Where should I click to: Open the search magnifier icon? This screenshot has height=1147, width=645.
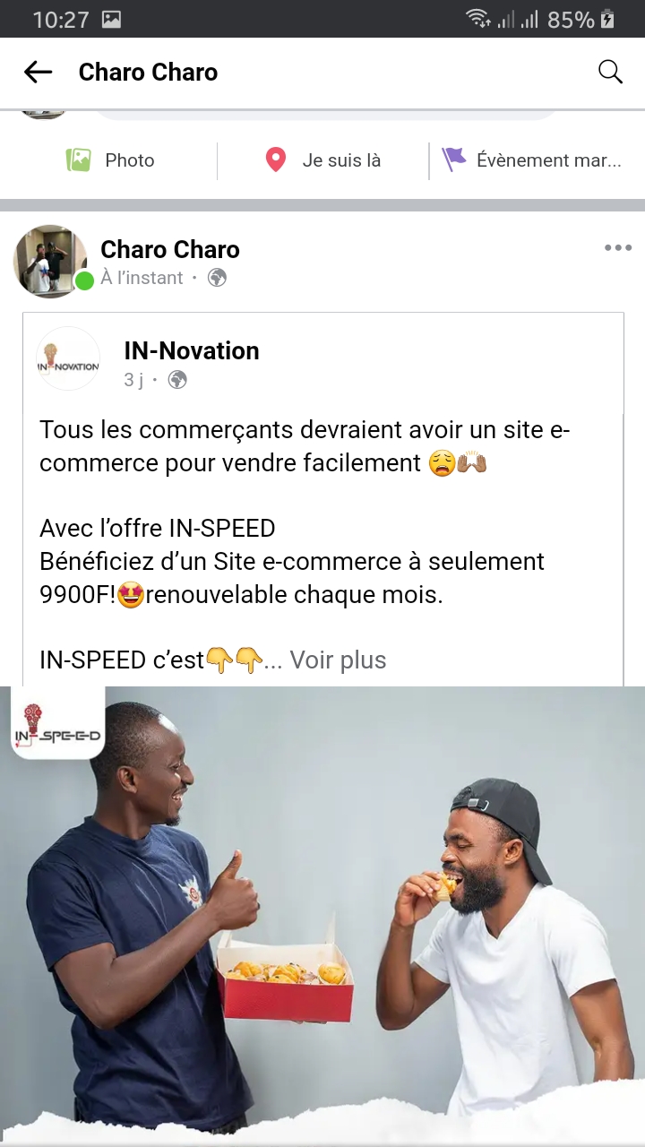pyautogui.click(x=610, y=73)
